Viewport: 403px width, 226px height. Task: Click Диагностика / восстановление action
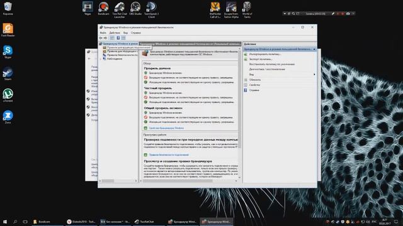point(267,69)
